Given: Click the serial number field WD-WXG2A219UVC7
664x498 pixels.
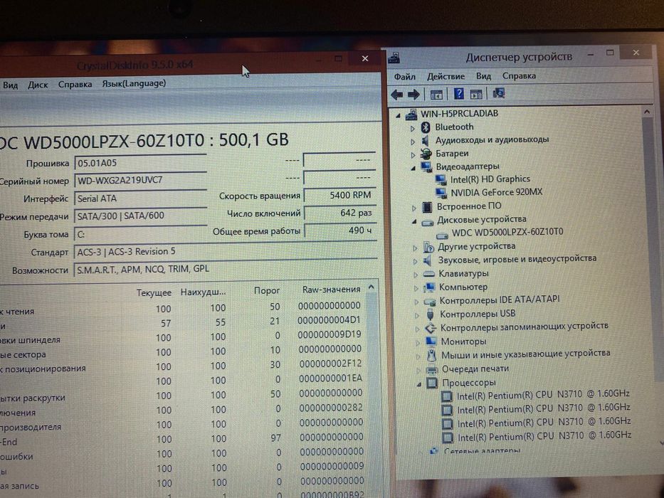Looking at the screenshot, I should (x=140, y=180).
